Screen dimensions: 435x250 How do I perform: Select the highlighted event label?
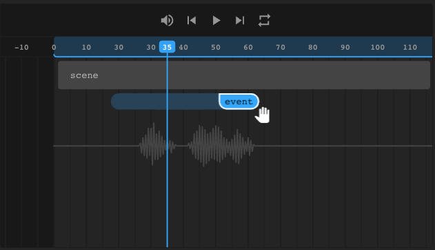239,102
